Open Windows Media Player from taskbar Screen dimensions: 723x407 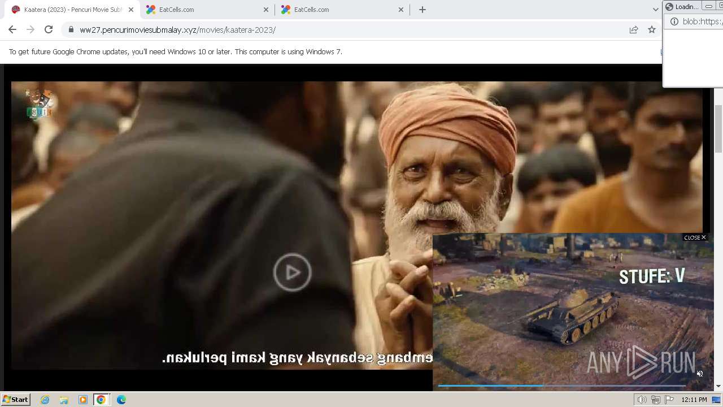pyautogui.click(x=82, y=400)
